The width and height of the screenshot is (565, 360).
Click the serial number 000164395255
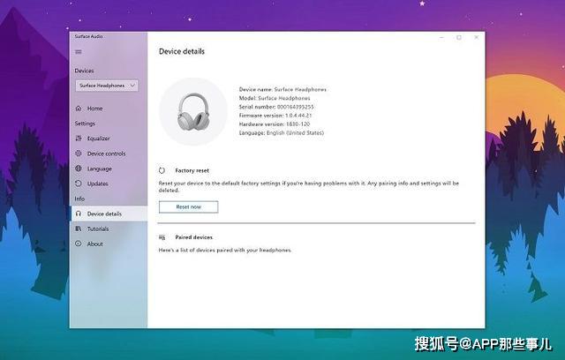pyautogui.click(x=295, y=107)
